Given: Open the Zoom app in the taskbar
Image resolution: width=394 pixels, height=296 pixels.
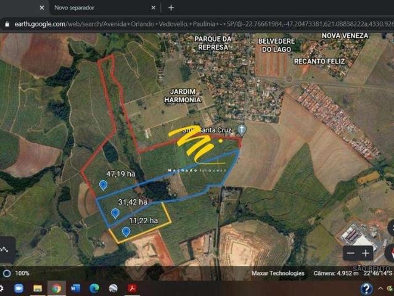Looking at the screenshot, I should coord(18,288).
